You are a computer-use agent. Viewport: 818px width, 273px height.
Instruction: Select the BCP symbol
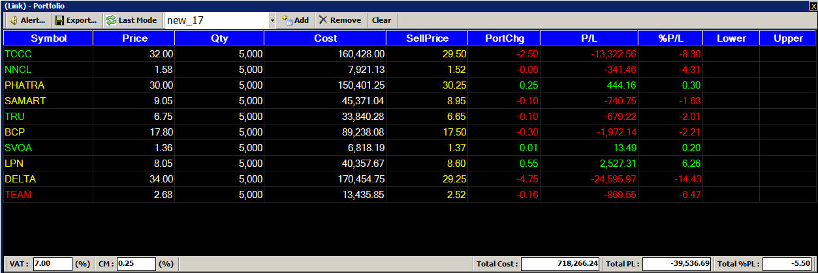pos(14,132)
